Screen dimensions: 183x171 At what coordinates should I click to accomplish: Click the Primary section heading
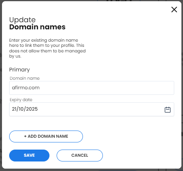pyautogui.click(x=20, y=70)
